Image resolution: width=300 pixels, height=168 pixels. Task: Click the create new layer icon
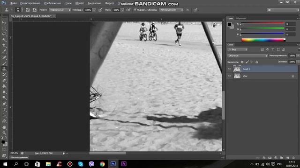click(287, 158)
